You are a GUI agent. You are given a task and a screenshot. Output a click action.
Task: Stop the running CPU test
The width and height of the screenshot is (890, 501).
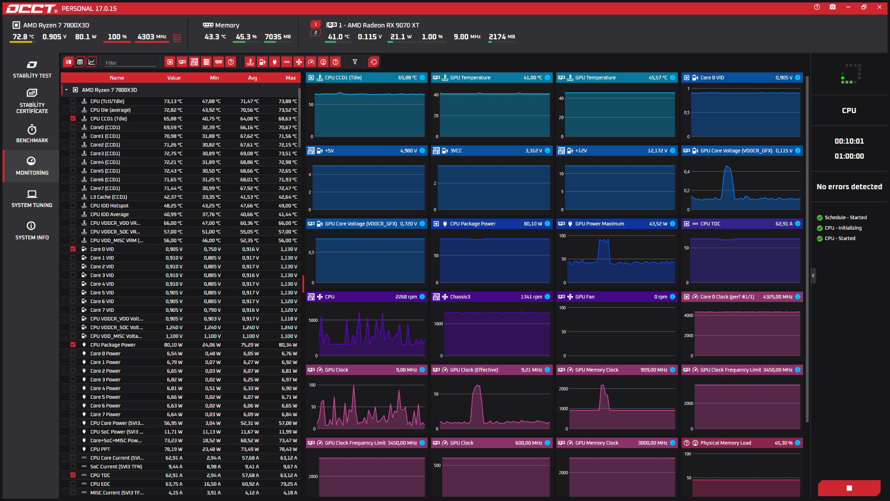point(849,488)
